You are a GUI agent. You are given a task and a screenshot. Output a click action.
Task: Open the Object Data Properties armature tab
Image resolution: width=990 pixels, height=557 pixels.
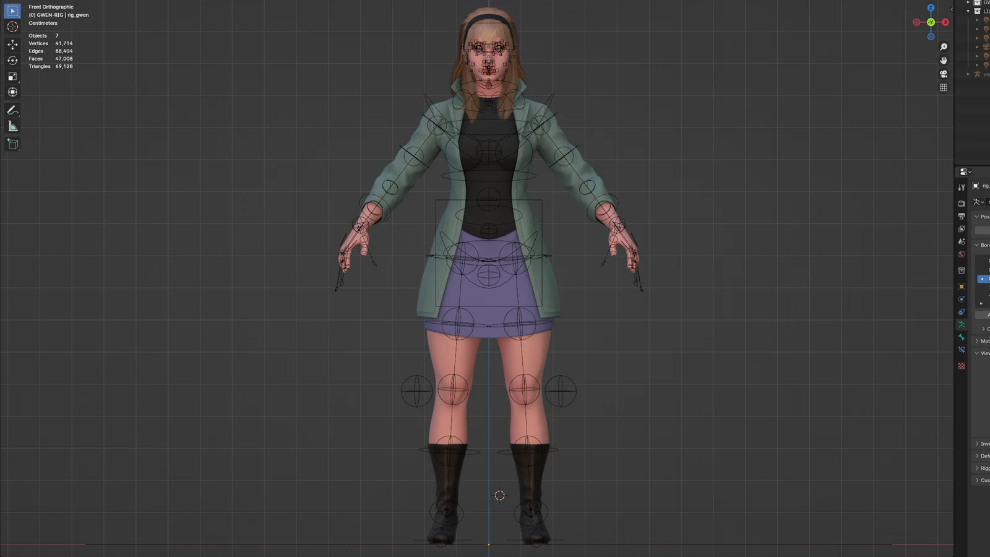point(962,323)
